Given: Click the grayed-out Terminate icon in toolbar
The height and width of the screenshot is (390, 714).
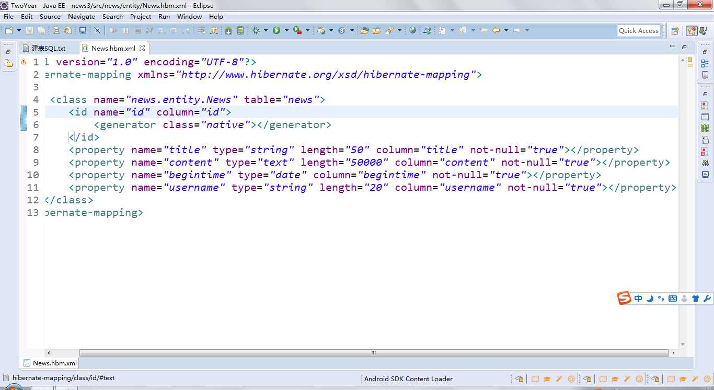Looking at the screenshot, I should pyautogui.click(x=137, y=30).
